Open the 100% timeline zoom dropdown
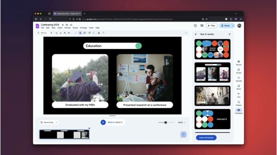This screenshot has height=155, width=277. 182,123
